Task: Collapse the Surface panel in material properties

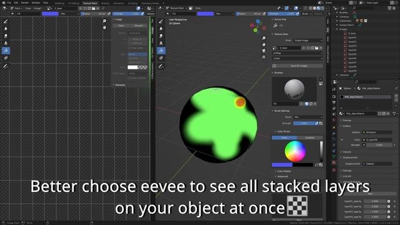Action: click(346, 126)
